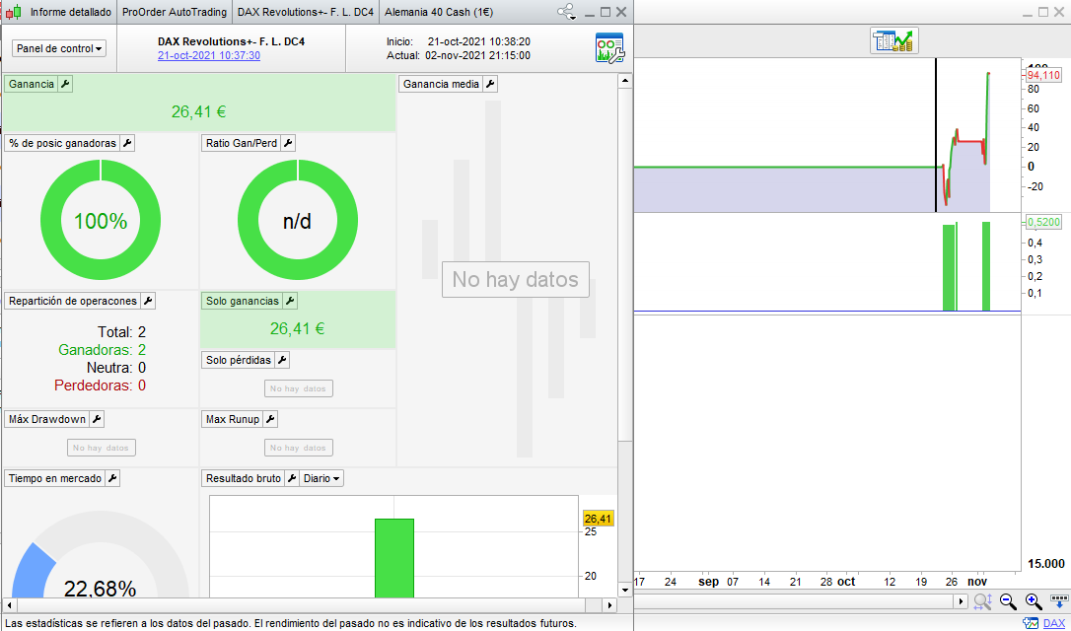This screenshot has width=1071, height=631.
Task: Click the % de posic ganadoras label
Action: coord(63,143)
